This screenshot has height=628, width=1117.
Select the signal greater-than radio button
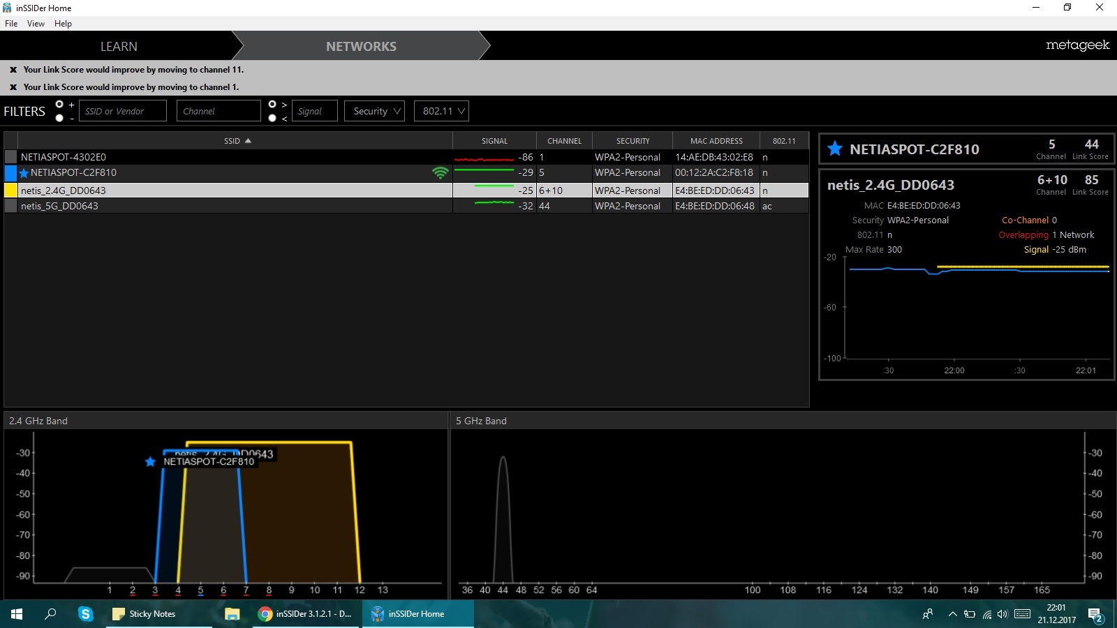click(x=272, y=105)
